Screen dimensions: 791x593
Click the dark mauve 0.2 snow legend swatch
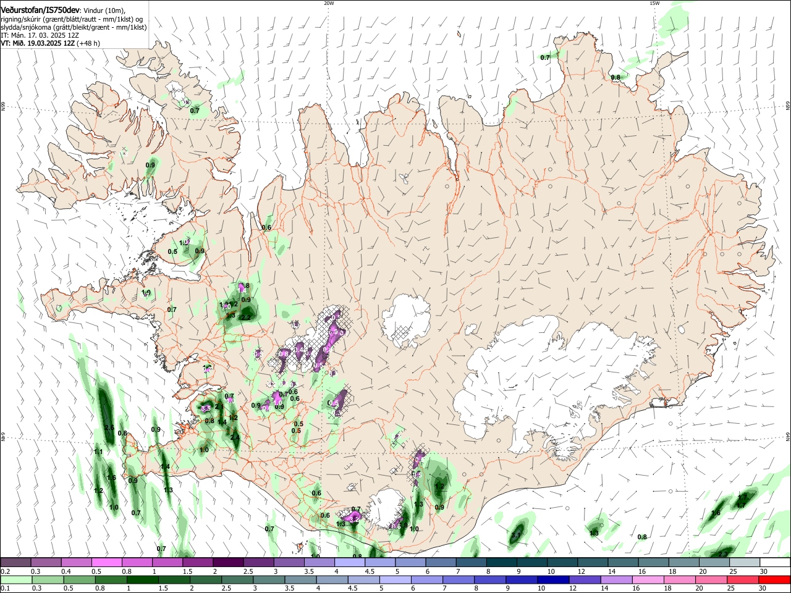[x=15, y=562]
